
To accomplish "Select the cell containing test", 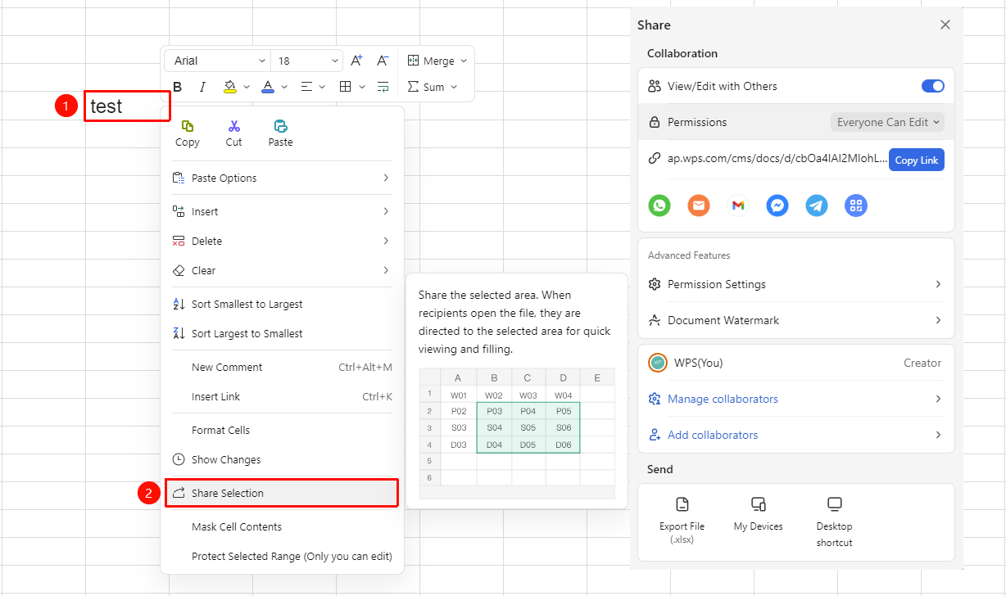I will (127, 106).
